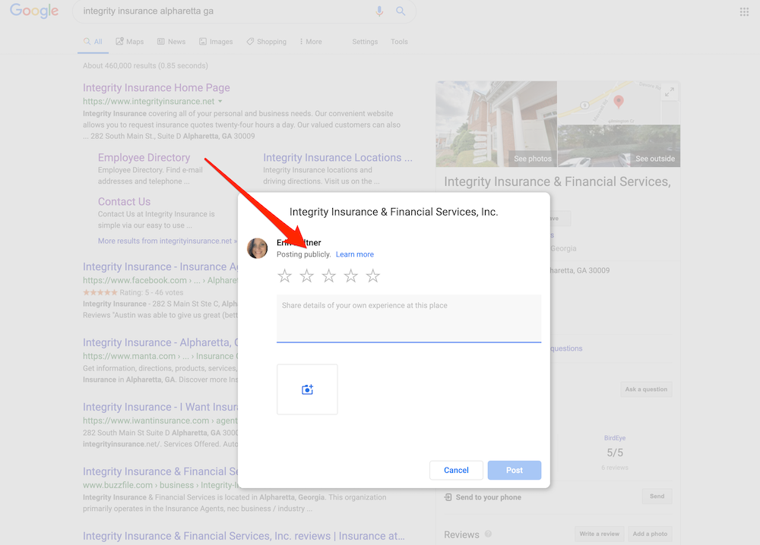
Task: Open the Images tab
Action: (x=216, y=42)
